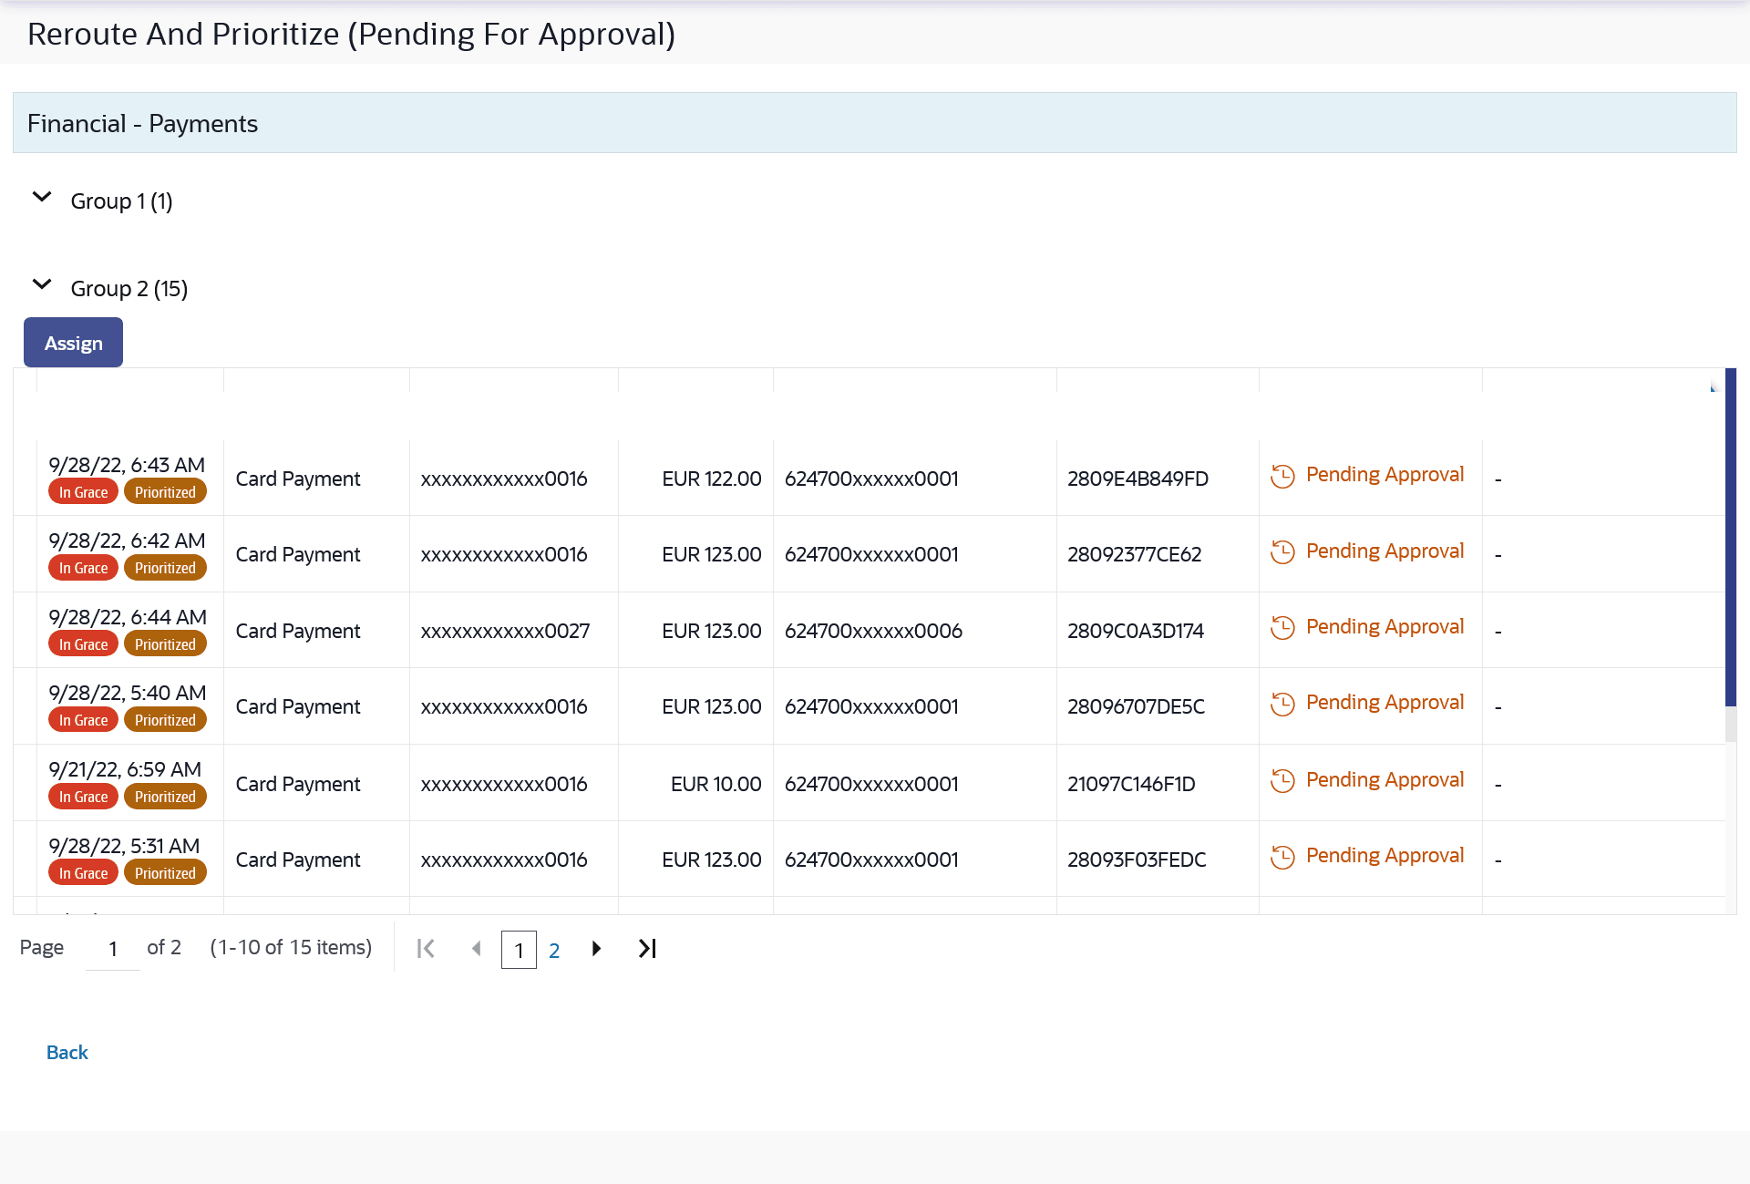
Task: Click the status clock icon for 21097C146F1D
Action: 1282,781
